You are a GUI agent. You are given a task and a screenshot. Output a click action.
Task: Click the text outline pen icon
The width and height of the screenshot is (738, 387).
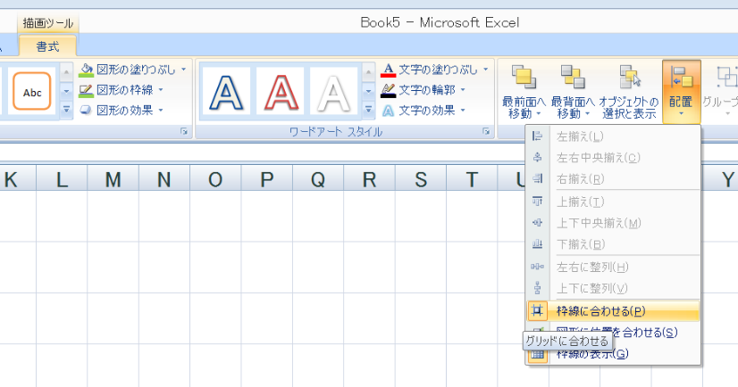click(x=388, y=90)
